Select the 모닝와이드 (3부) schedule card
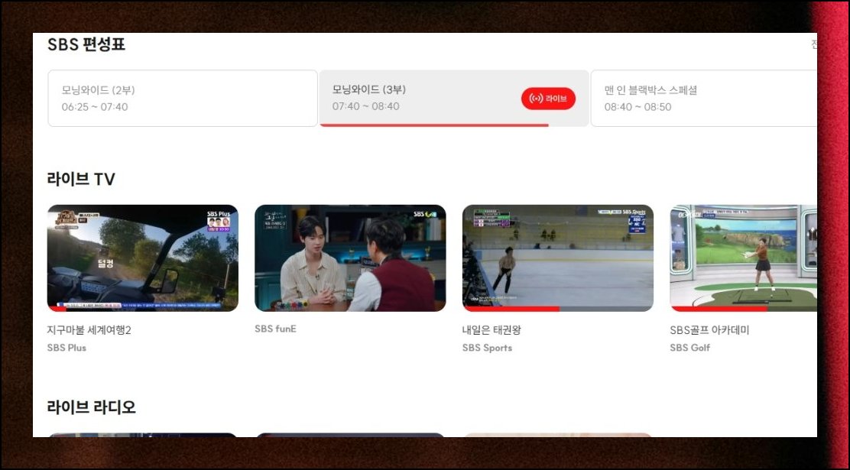Viewport: 850px width, 470px height. tap(454, 98)
